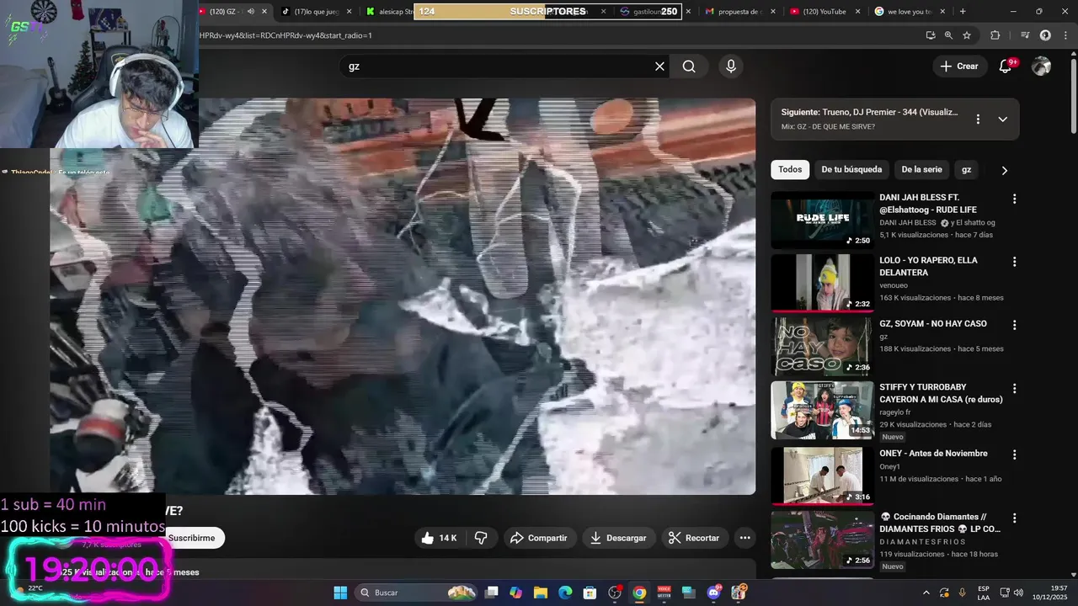
Task: Click install app icon in address bar
Action: [x=931, y=35]
